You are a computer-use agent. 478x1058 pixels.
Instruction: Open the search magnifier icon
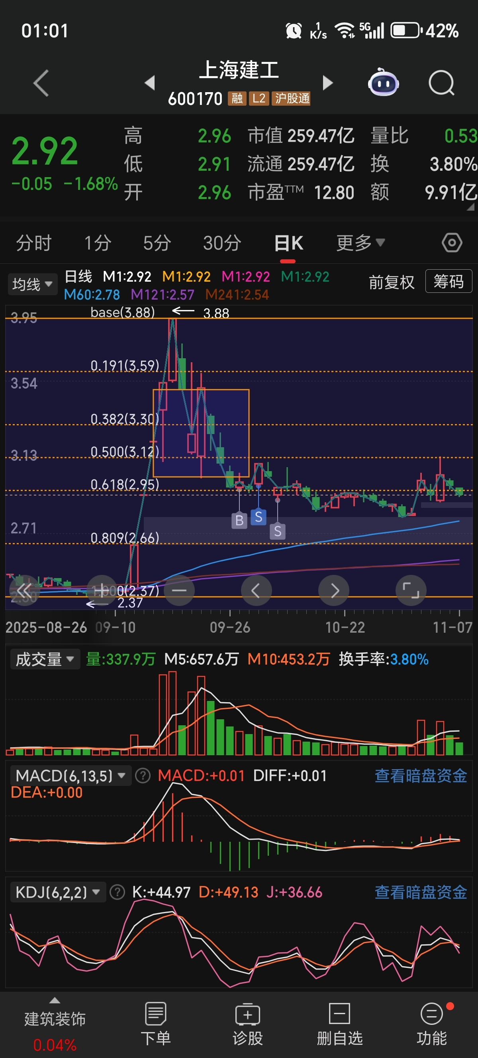point(441,83)
